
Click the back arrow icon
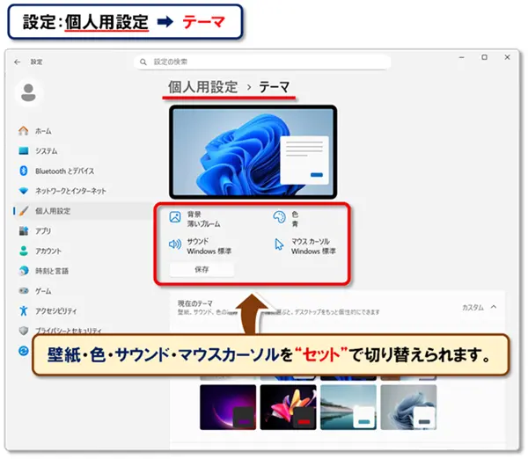tap(18, 62)
